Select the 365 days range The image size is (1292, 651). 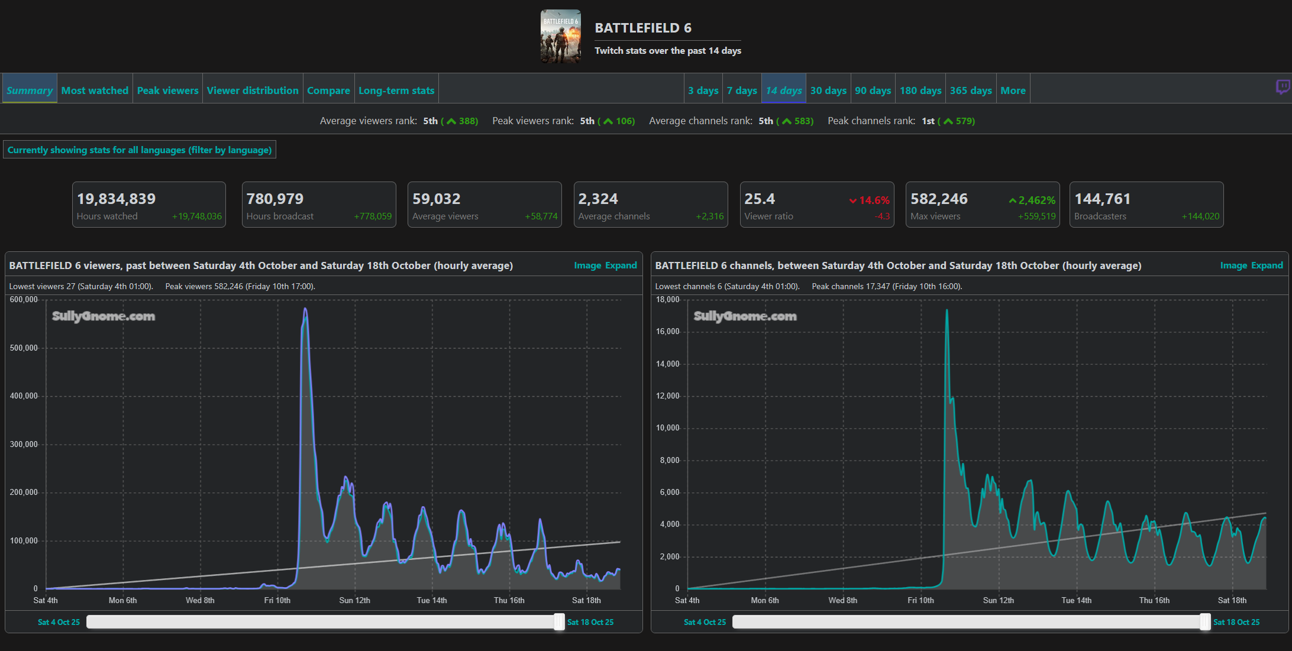[970, 90]
